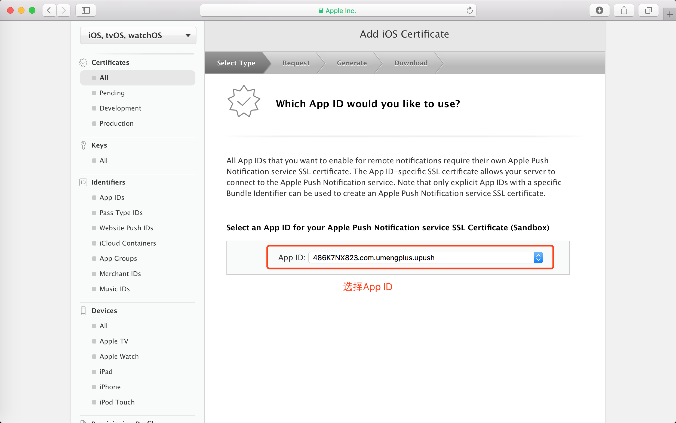Click the Keys section heading

click(99, 145)
